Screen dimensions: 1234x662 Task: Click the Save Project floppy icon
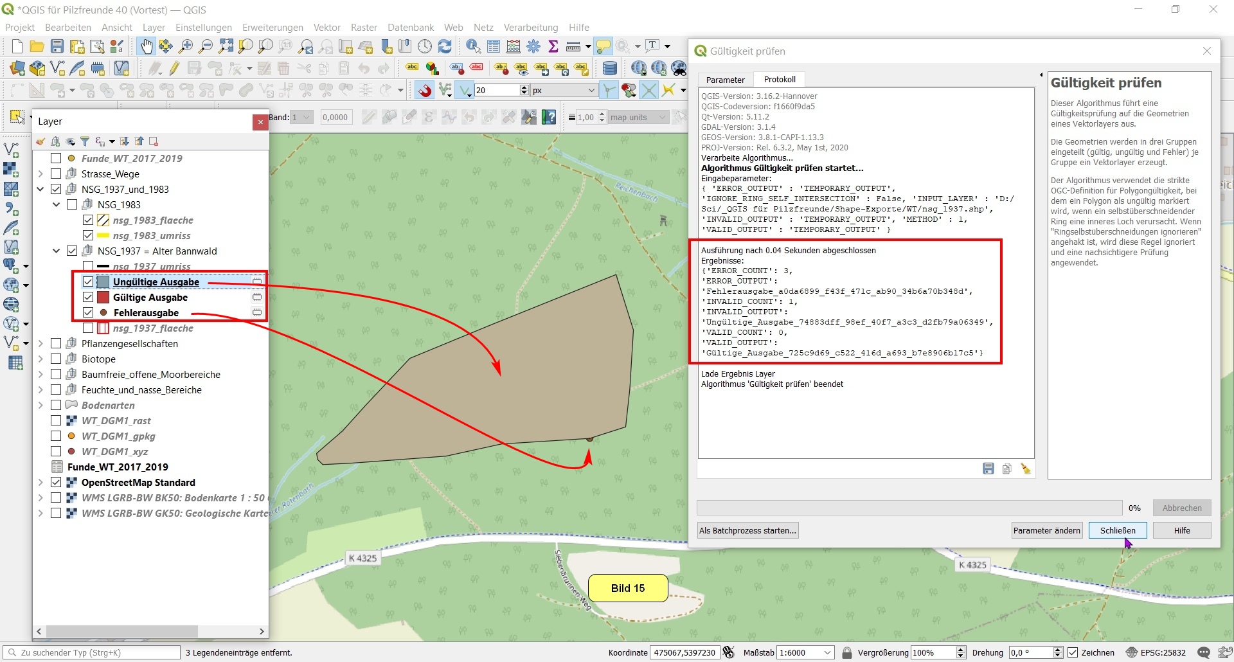57,46
